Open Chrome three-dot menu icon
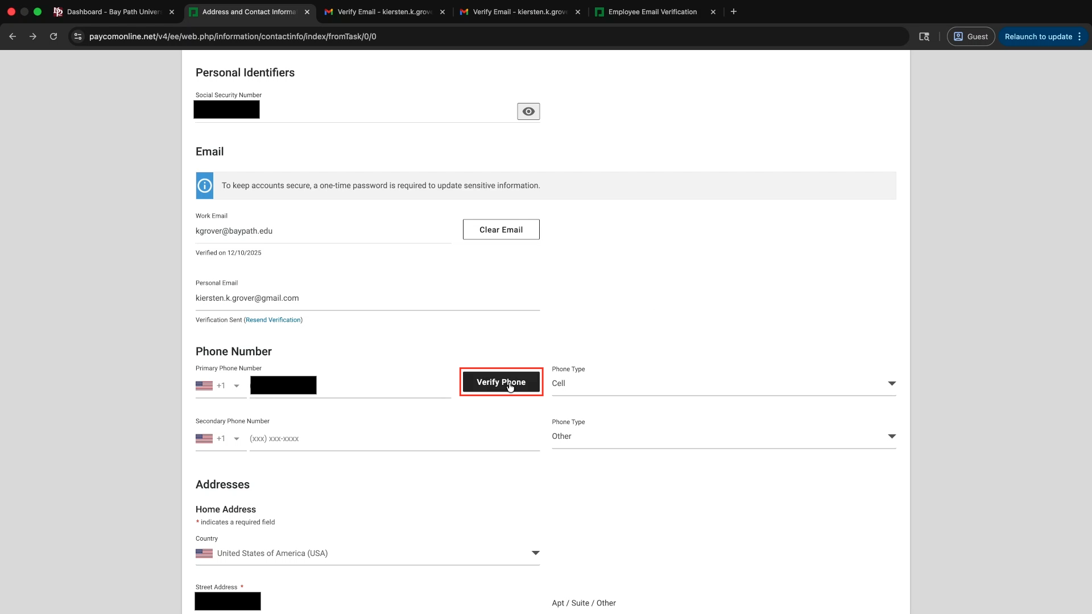The height and width of the screenshot is (614, 1092). [1079, 36]
